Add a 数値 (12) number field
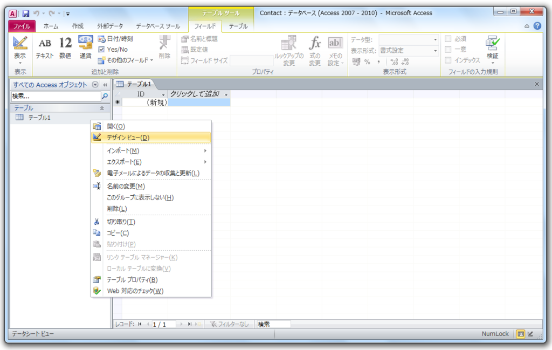Screen dimensions: 552x350 [x=65, y=47]
